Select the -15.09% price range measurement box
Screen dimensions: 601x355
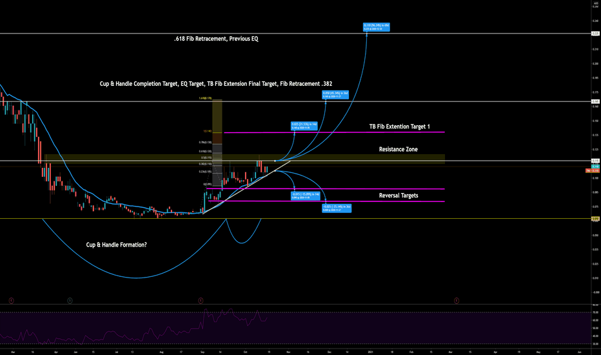coord(306,196)
